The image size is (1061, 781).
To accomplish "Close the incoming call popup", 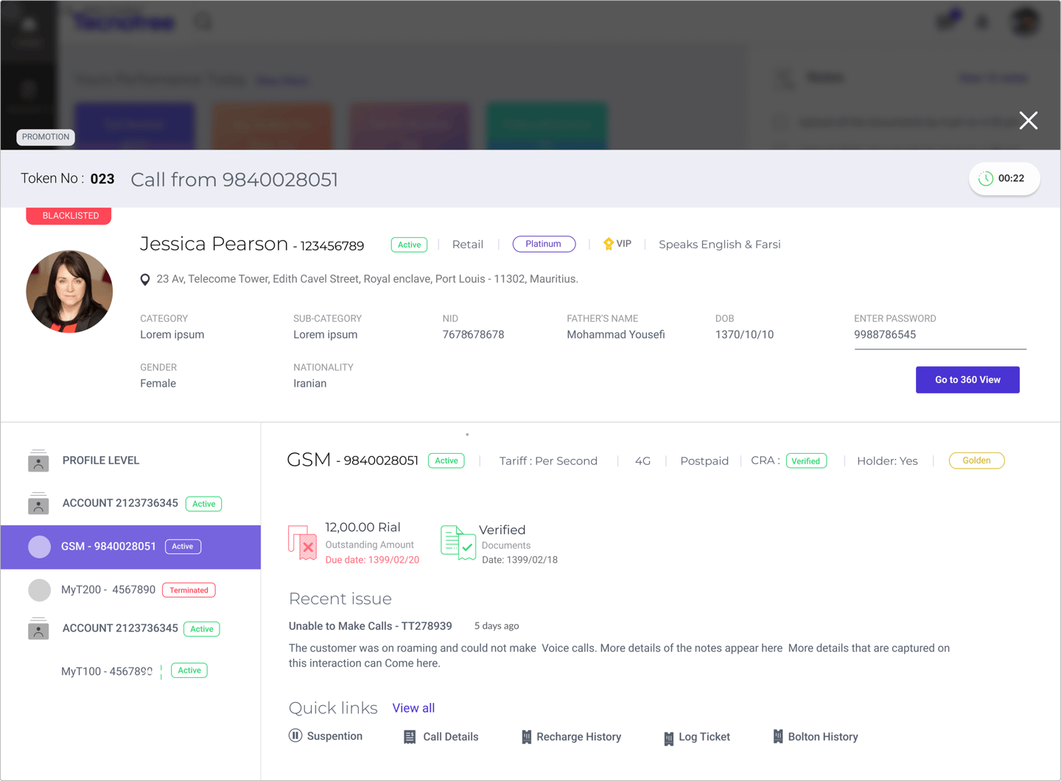I will pos(1028,121).
